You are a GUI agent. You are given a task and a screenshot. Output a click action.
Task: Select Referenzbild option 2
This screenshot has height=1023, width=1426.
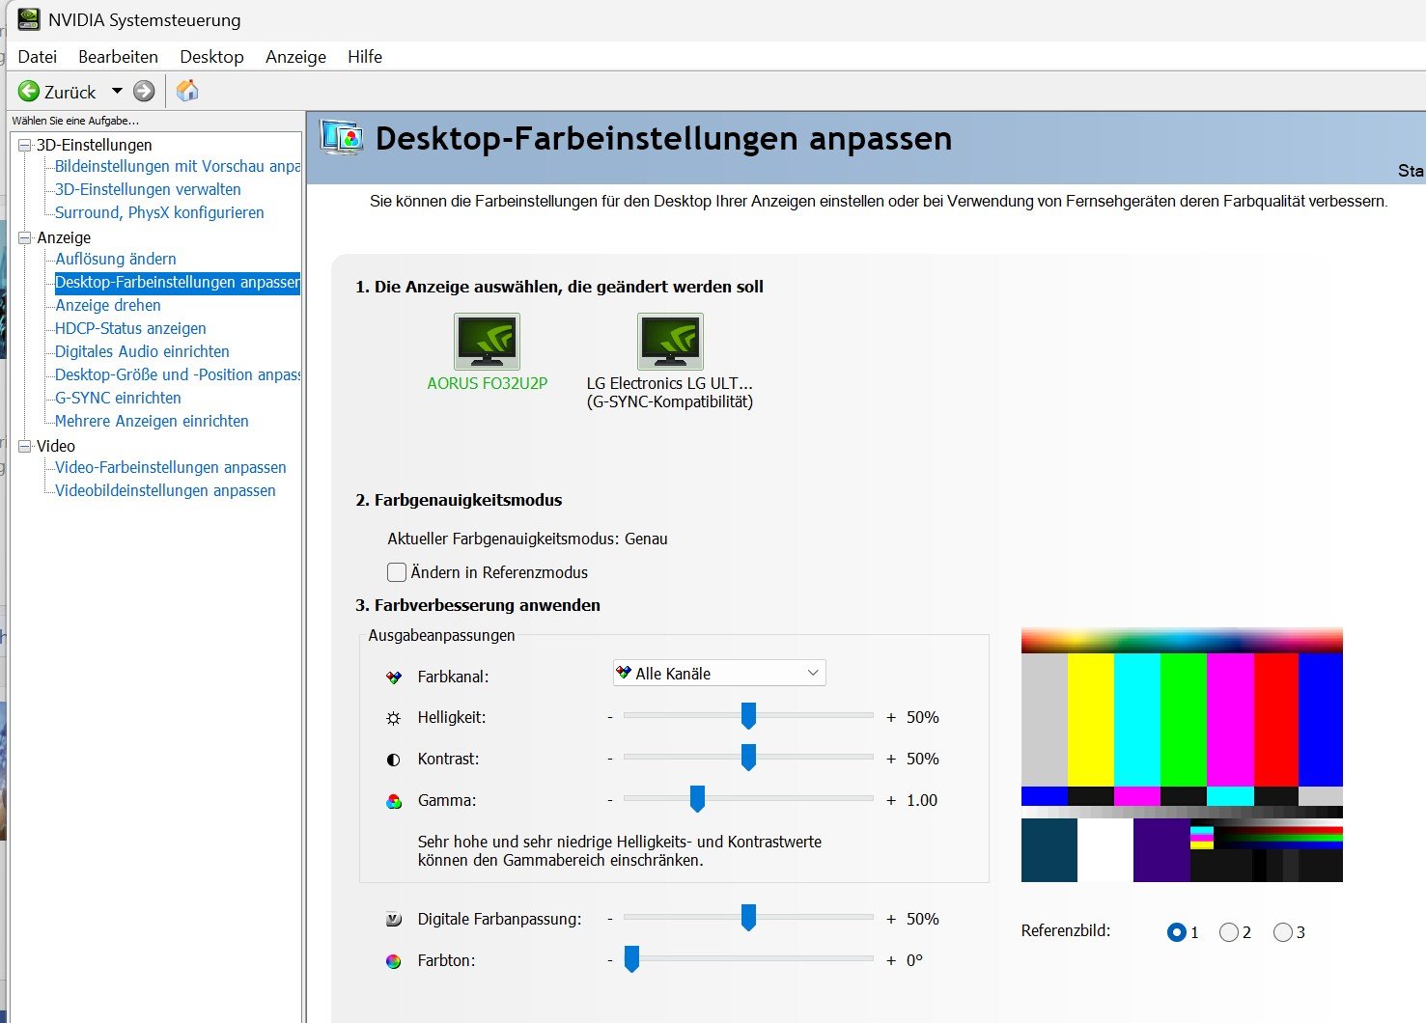1228,932
